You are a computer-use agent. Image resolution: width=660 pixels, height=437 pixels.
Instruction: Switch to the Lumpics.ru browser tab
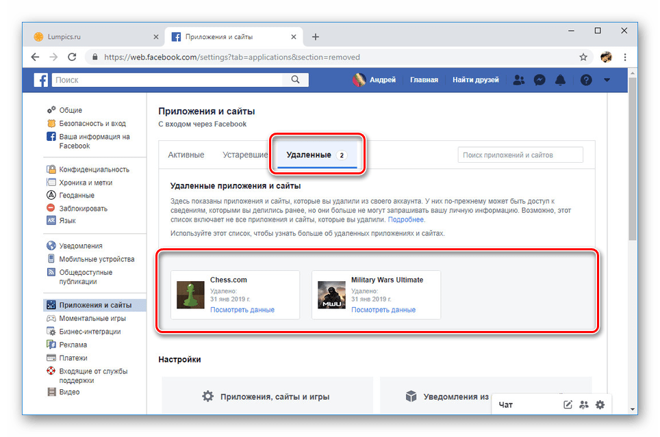coord(89,37)
